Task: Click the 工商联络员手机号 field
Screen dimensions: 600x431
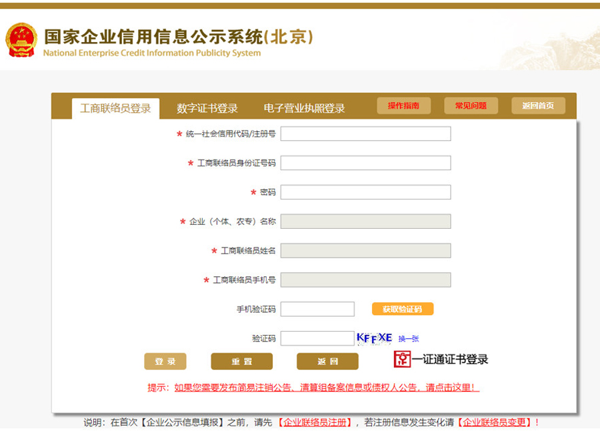Action: pyautogui.click(x=365, y=280)
